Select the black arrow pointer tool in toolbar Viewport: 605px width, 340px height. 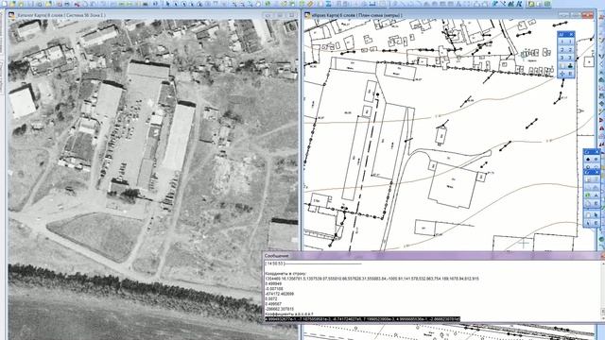pos(167,4)
